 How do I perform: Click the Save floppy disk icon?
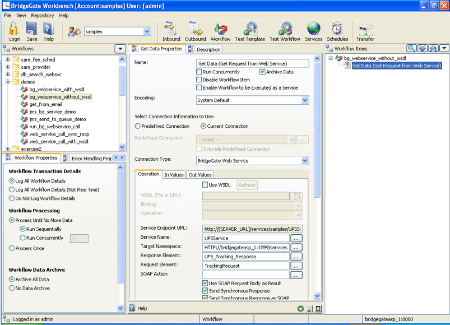coord(31,29)
